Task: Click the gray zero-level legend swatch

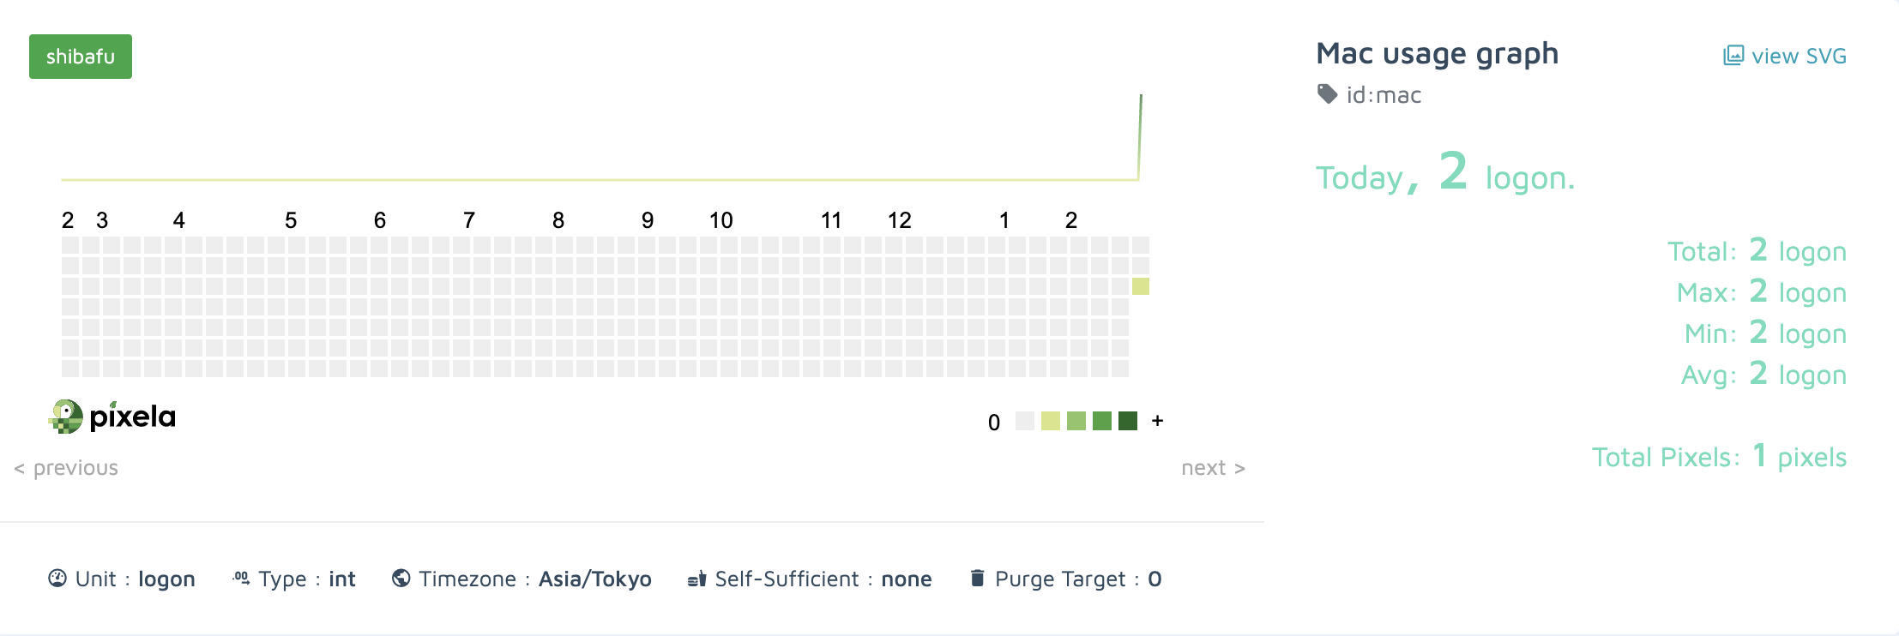Action: (x=1025, y=421)
